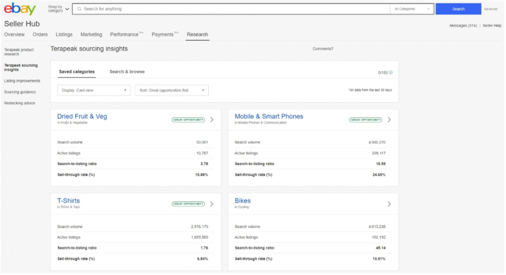The height and width of the screenshot is (275, 506).
Task: Open Messages (314) link
Action: (x=463, y=25)
